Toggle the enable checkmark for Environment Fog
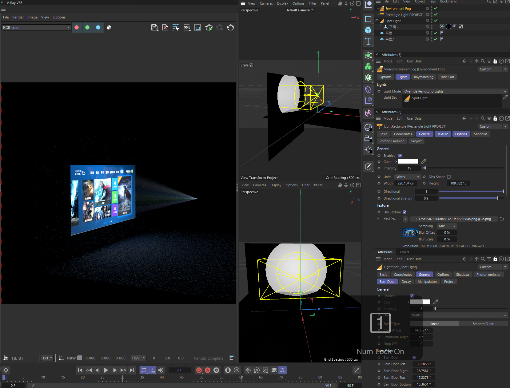 pyautogui.click(x=436, y=8)
